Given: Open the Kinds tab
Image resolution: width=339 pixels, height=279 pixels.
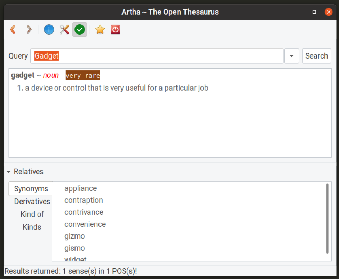Looking at the screenshot, I should [x=32, y=227].
